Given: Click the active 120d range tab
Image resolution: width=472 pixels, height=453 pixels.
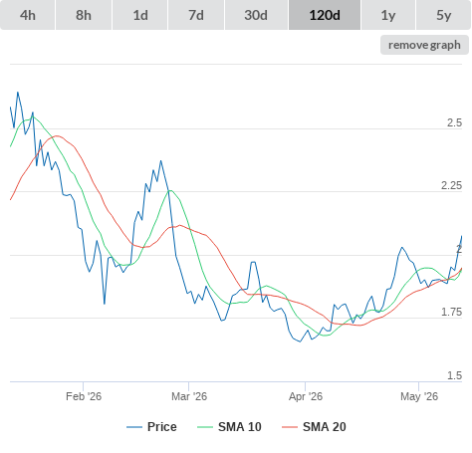Looking at the screenshot, I should (x=325, y=15).
